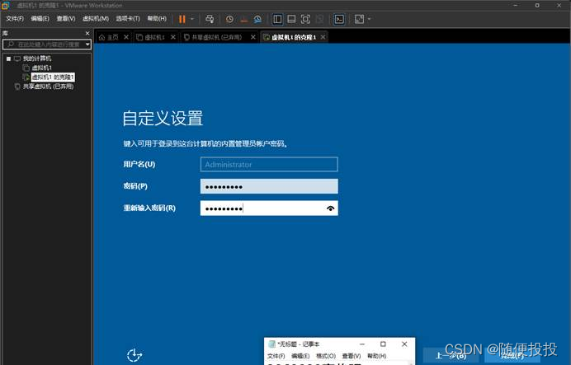Open the 文件(F) menu in VMware

tap(15, 19)
